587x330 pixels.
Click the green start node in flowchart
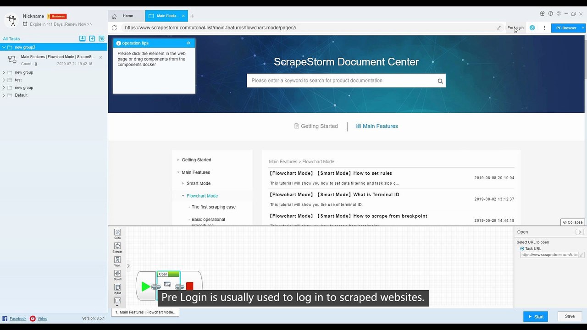(146, 286)
